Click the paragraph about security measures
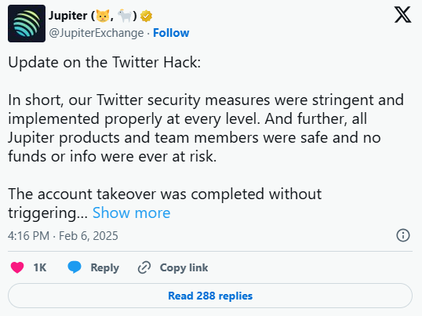Image resolution: width=422 pixels, height=316 pixels. click(x=206, y=128)
